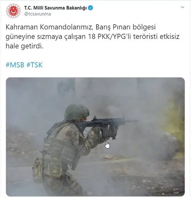191x197 pixels.
Task: Follow the #MSB hashtag
Action: 15,65
